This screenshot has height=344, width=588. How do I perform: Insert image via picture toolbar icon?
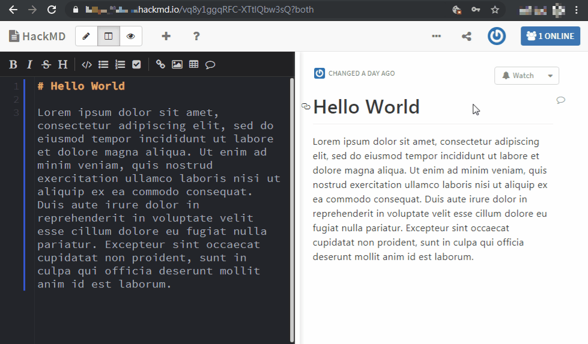177,64
